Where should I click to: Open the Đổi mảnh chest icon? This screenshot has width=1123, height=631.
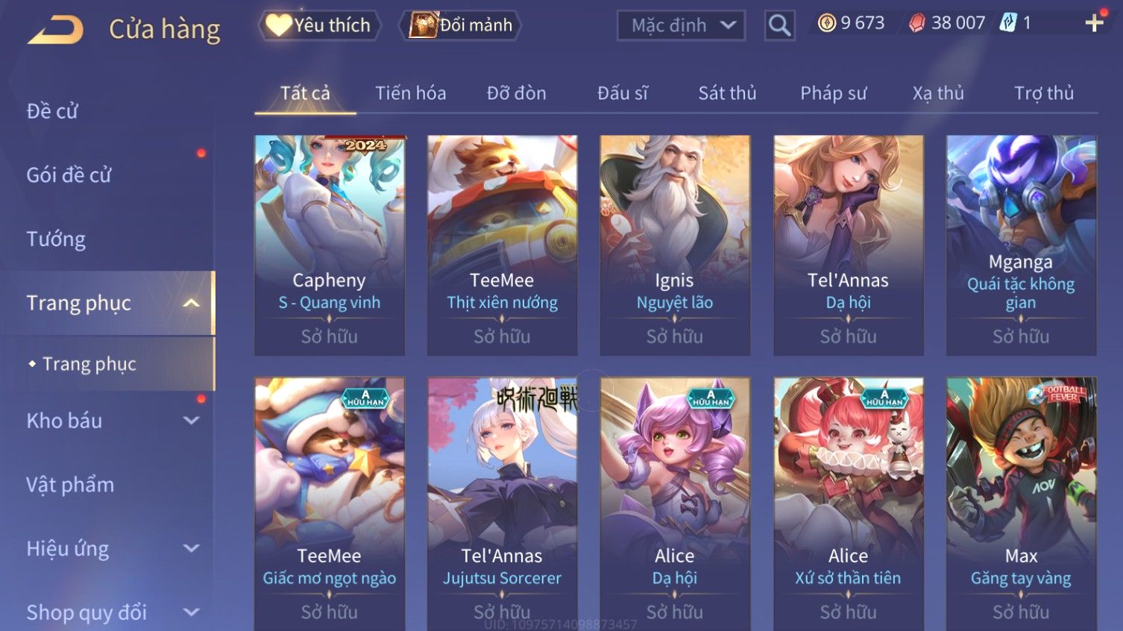[423, 25]
